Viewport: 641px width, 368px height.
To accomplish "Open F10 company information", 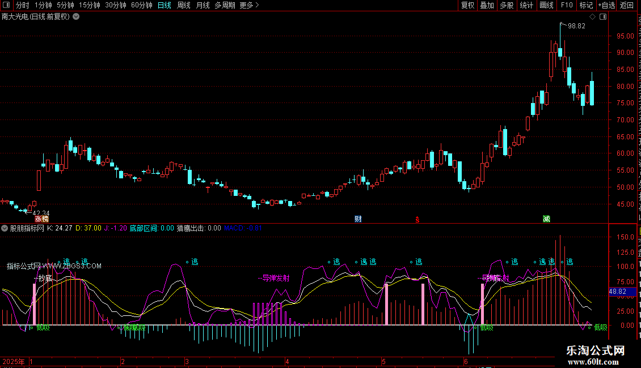I will tap(567, 5).
